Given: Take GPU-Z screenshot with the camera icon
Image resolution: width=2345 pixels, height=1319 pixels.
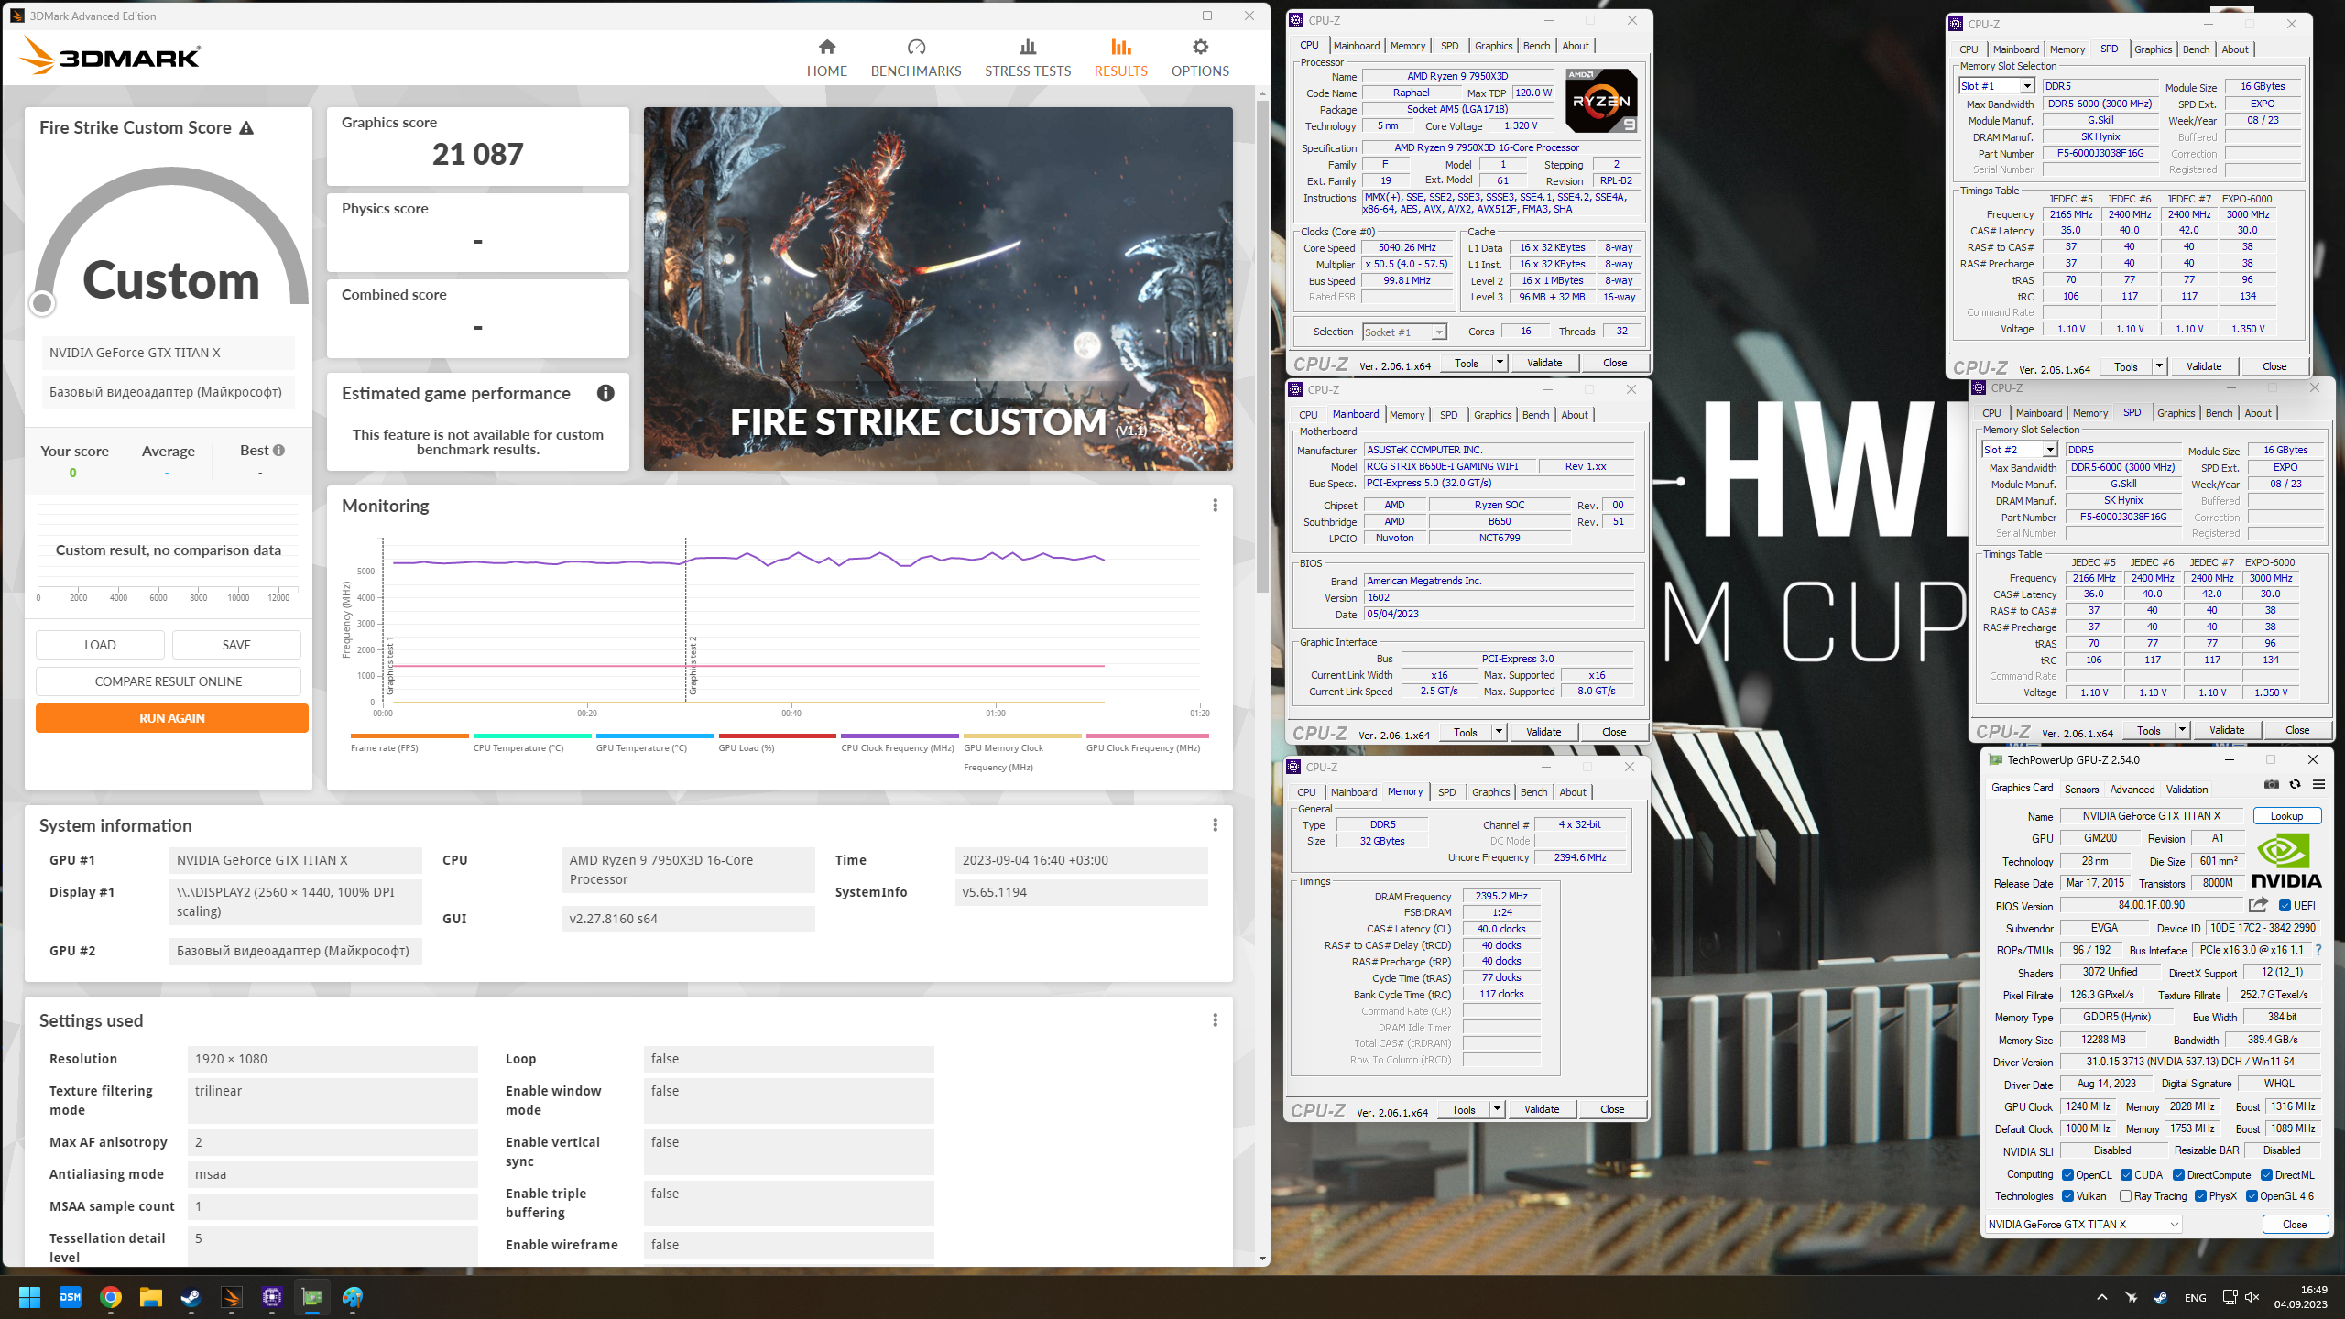Looking at the screenshot, I should [2271, 784].
